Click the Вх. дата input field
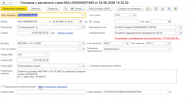Image resolution: width=195 pixels, height=111 pixels. tap(159, 22)
